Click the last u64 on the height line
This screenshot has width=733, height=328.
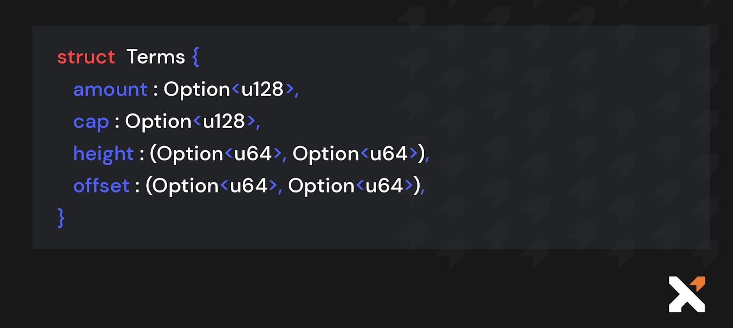point(389,154)
